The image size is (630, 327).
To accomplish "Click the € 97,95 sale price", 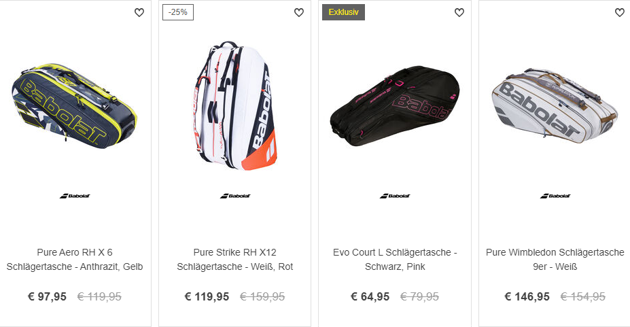I will (x=47, y=297).
